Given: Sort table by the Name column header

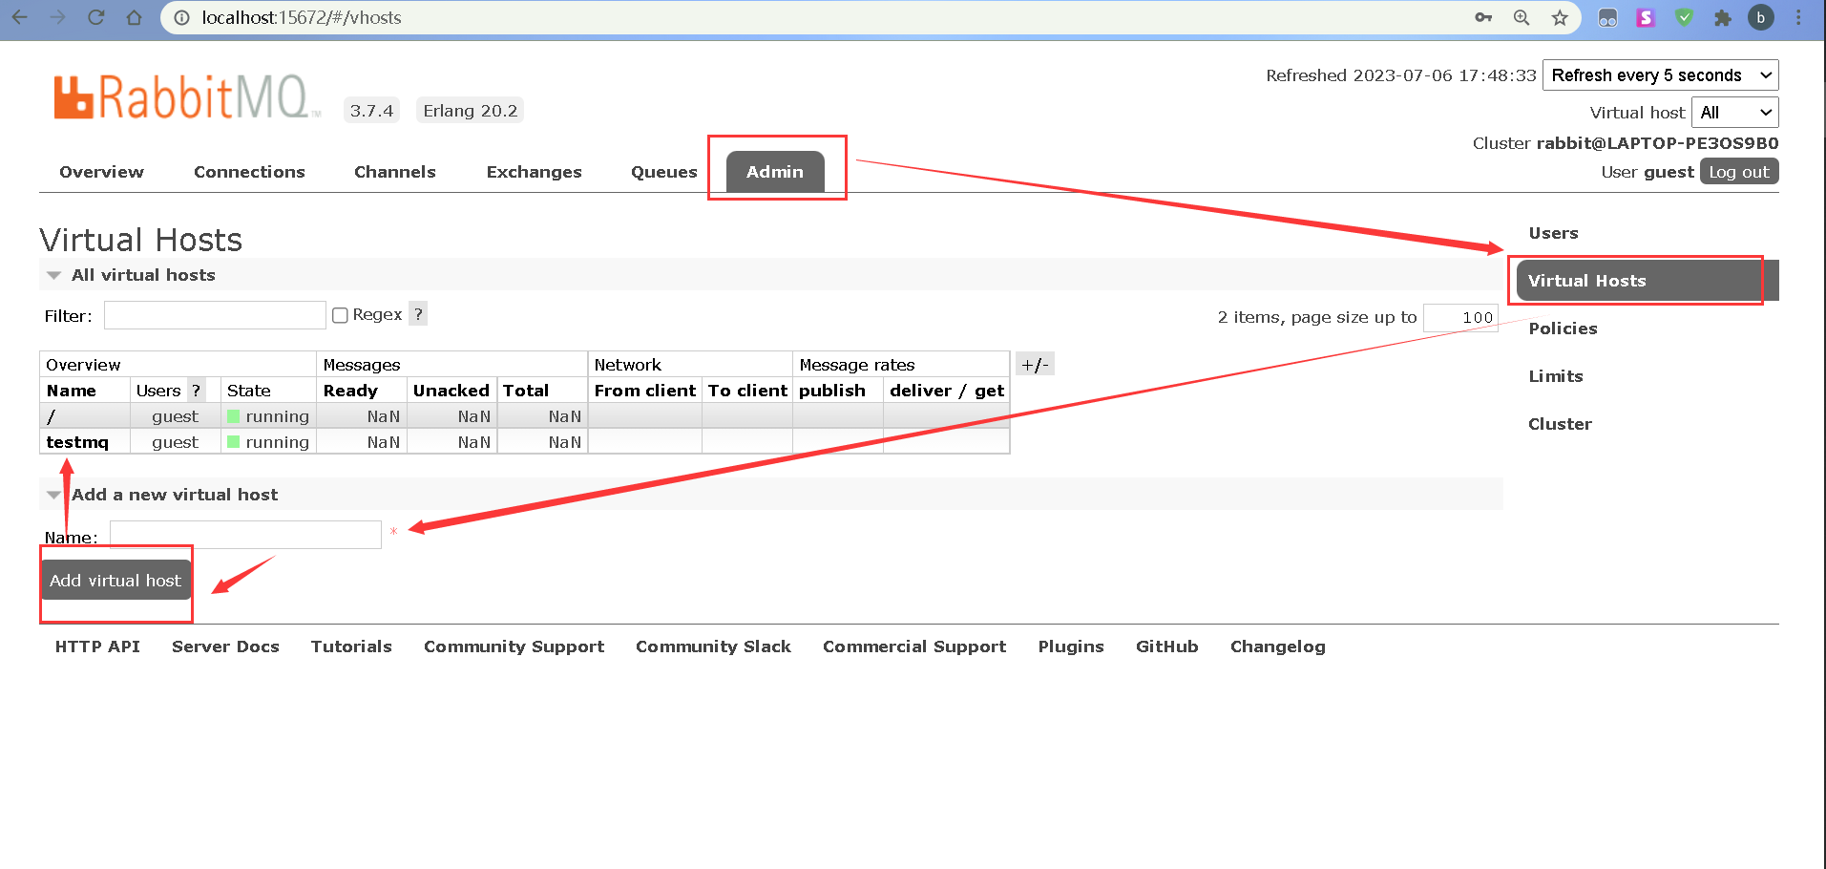Looking at the screenshot, I should point(71,391).
